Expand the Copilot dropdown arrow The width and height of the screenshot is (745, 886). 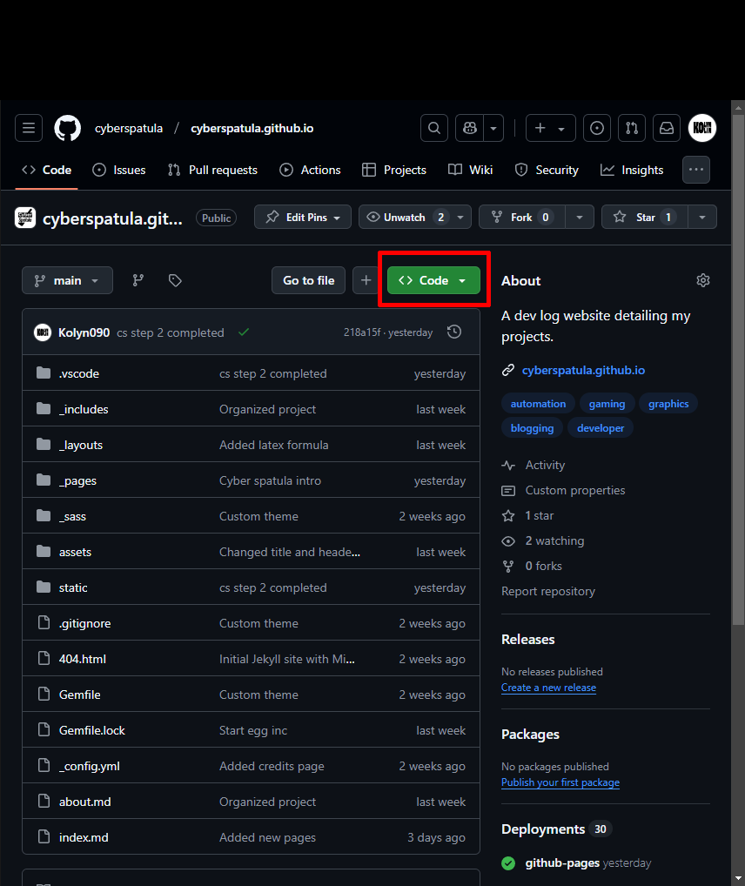coord(493,128)
